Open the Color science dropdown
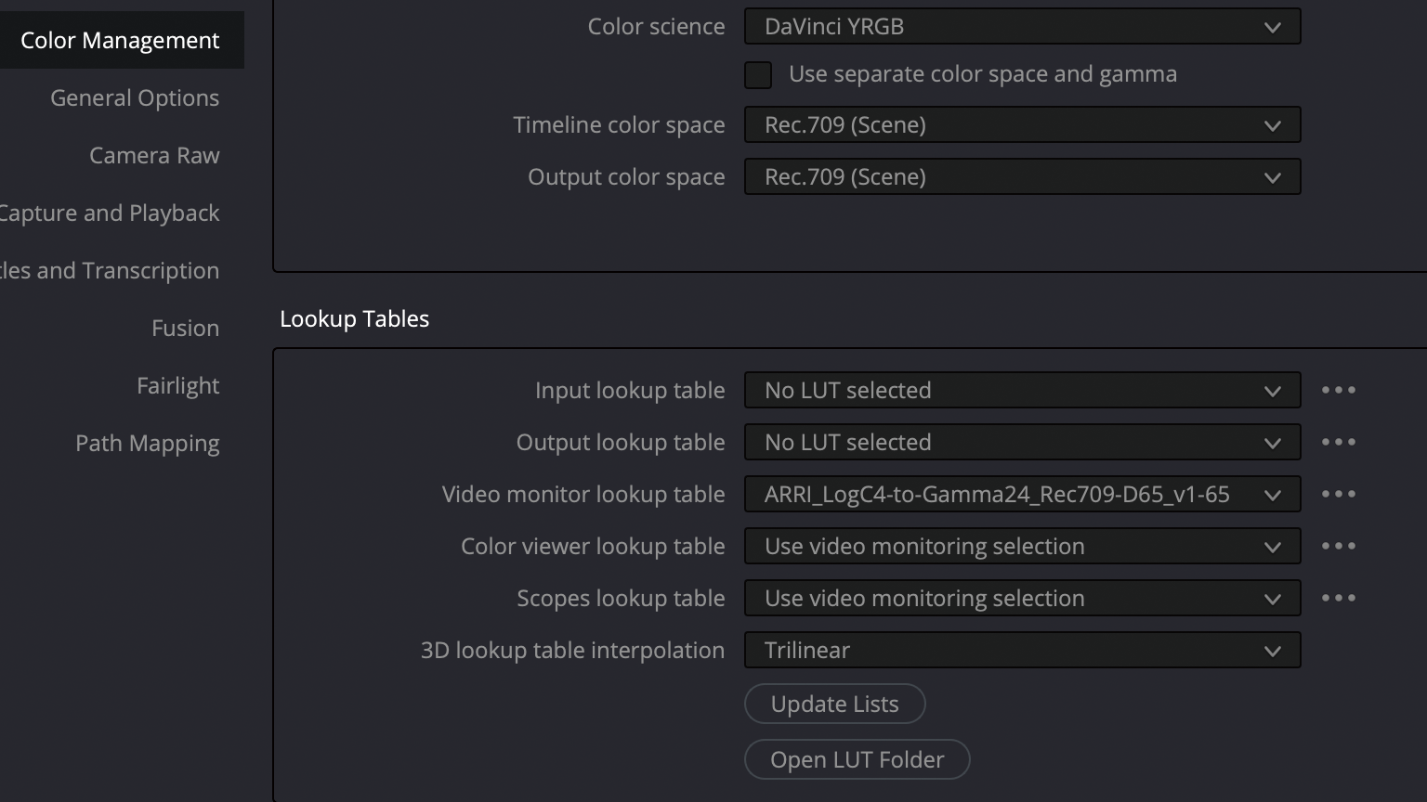 click(1022, 27)
